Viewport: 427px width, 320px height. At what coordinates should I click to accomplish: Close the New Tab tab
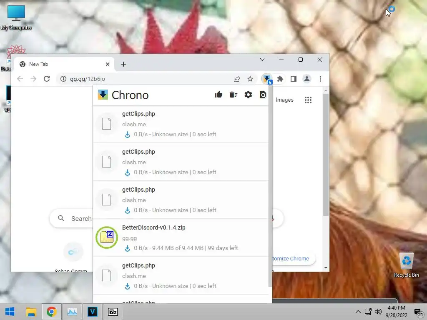[x=108, y=64]
